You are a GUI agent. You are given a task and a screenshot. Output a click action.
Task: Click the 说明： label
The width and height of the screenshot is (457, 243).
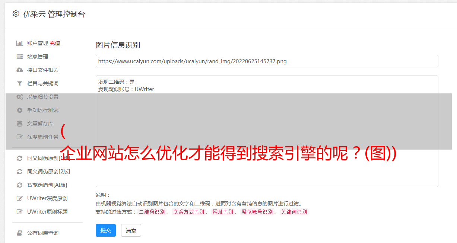(103, 195)
